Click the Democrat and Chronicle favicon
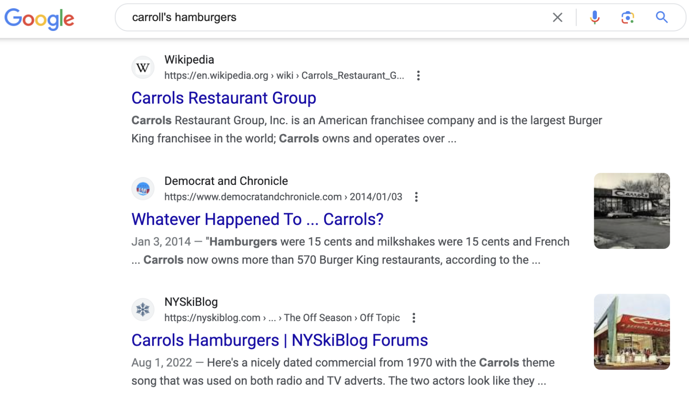 [143, 189]
